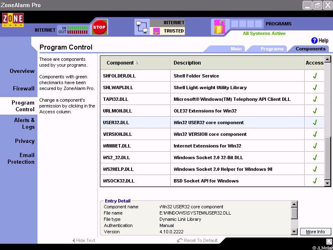333x250 pixels.
Task: Select the URLMON.DLL row
Action: point(212,111)
